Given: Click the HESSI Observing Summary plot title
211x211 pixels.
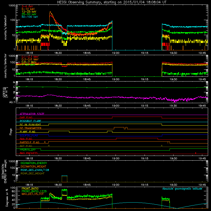Looking at the screenshot, I should [x=112, y=2].
